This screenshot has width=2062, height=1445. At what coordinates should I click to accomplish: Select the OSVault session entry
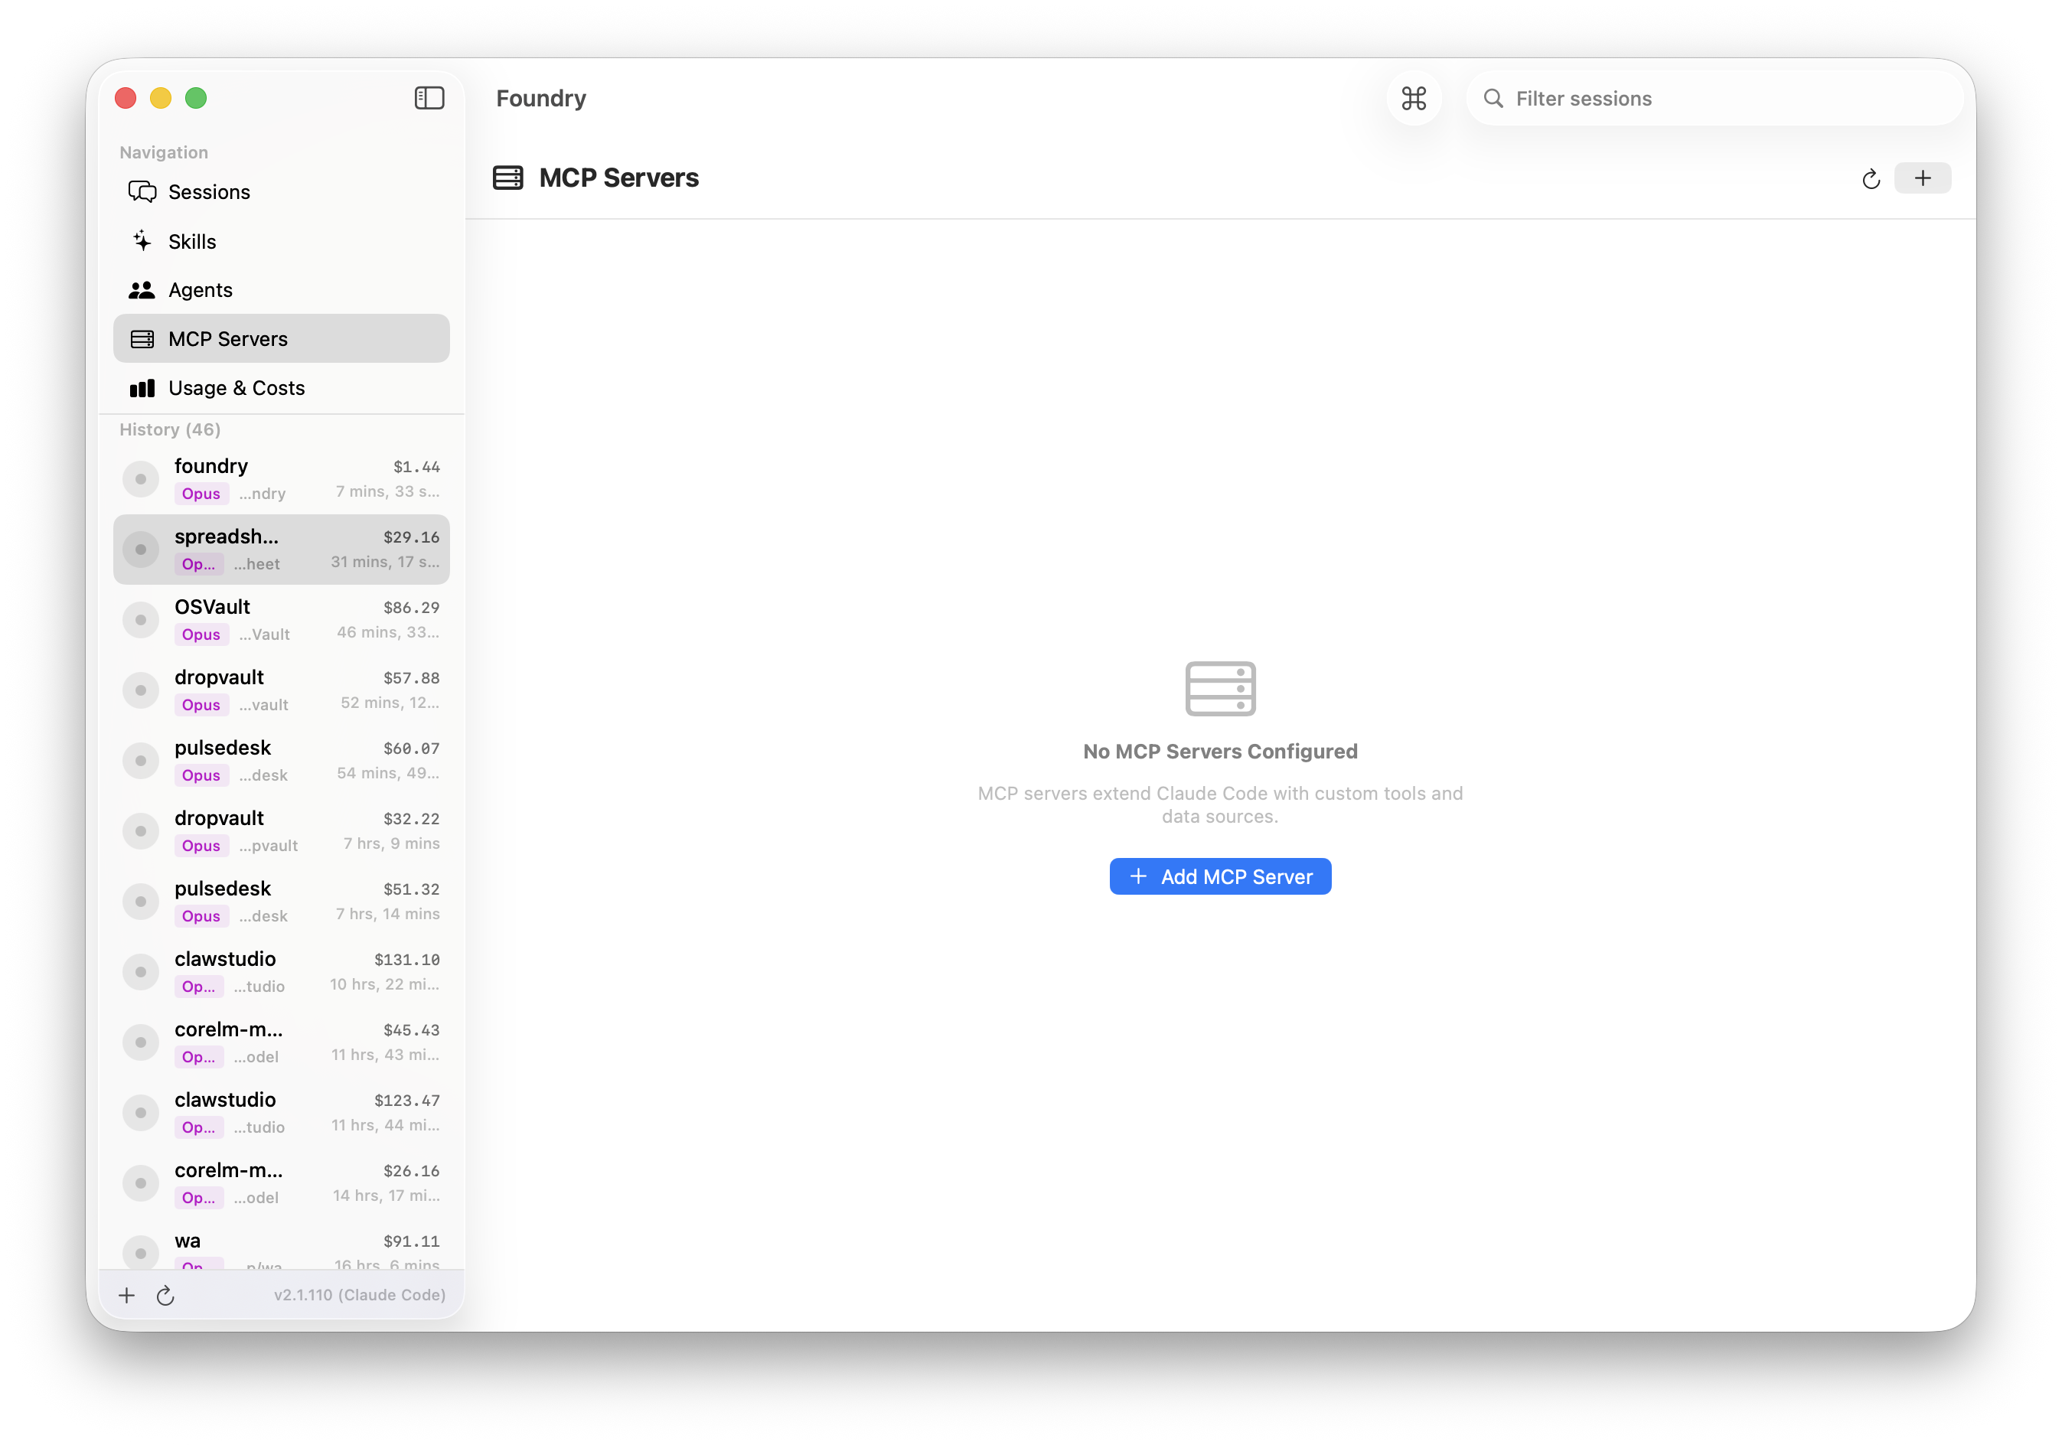tap(281, 618)
